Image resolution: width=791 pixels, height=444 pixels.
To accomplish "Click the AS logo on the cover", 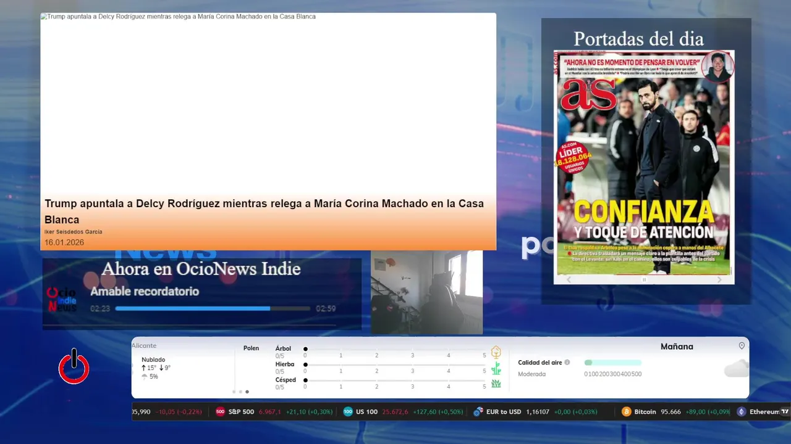I will click(x=588, y=94).
